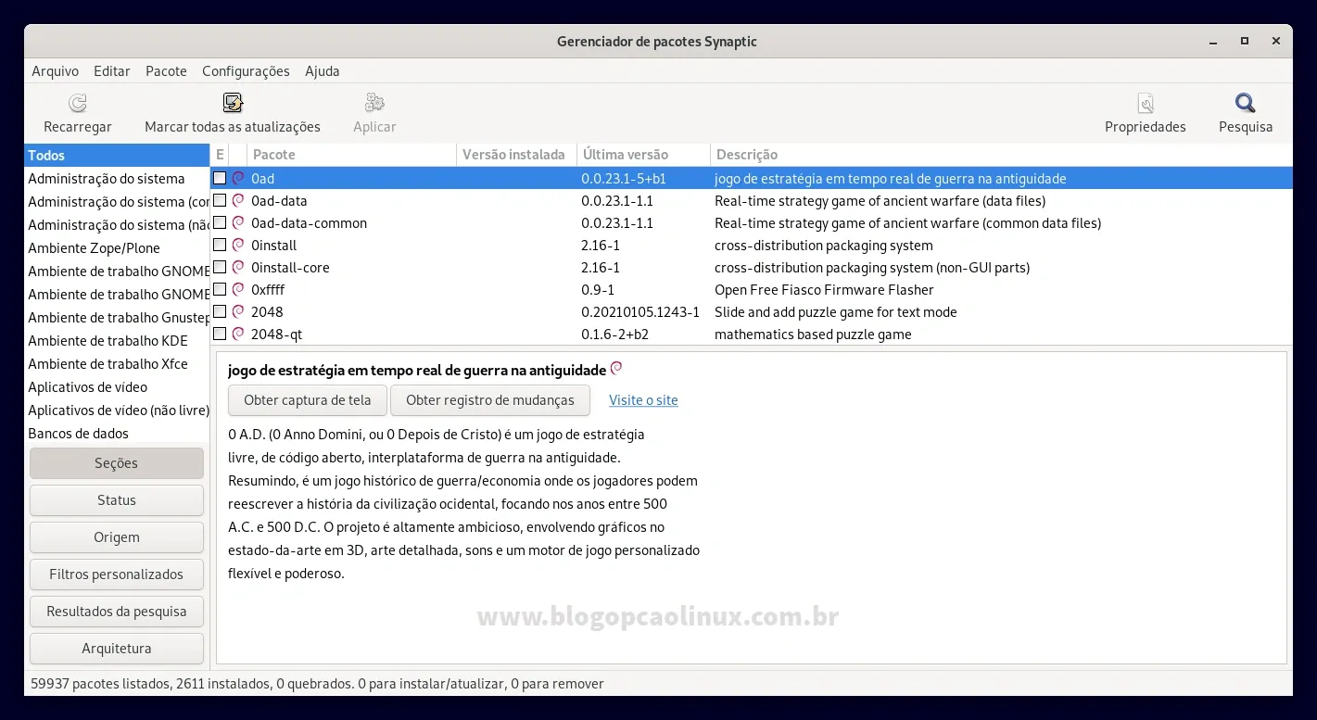Select Ambiente de trabalho Xfce category
The width and height of the screenshot is (1317, 720).
(x=118, y=364)
